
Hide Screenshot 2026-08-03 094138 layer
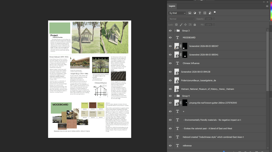pyautogui.click(x=170, y=72)
